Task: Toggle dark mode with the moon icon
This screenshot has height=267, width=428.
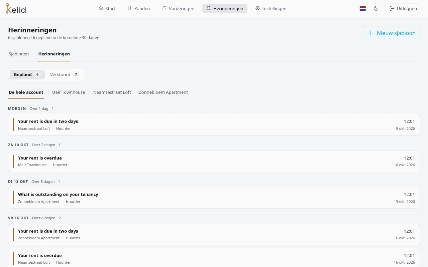Action: click(376, 9)
